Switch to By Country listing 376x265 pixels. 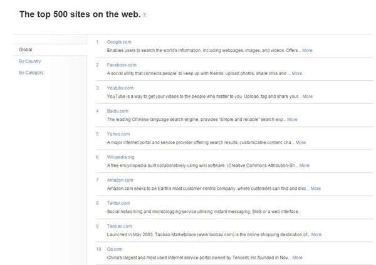(30, 61)
